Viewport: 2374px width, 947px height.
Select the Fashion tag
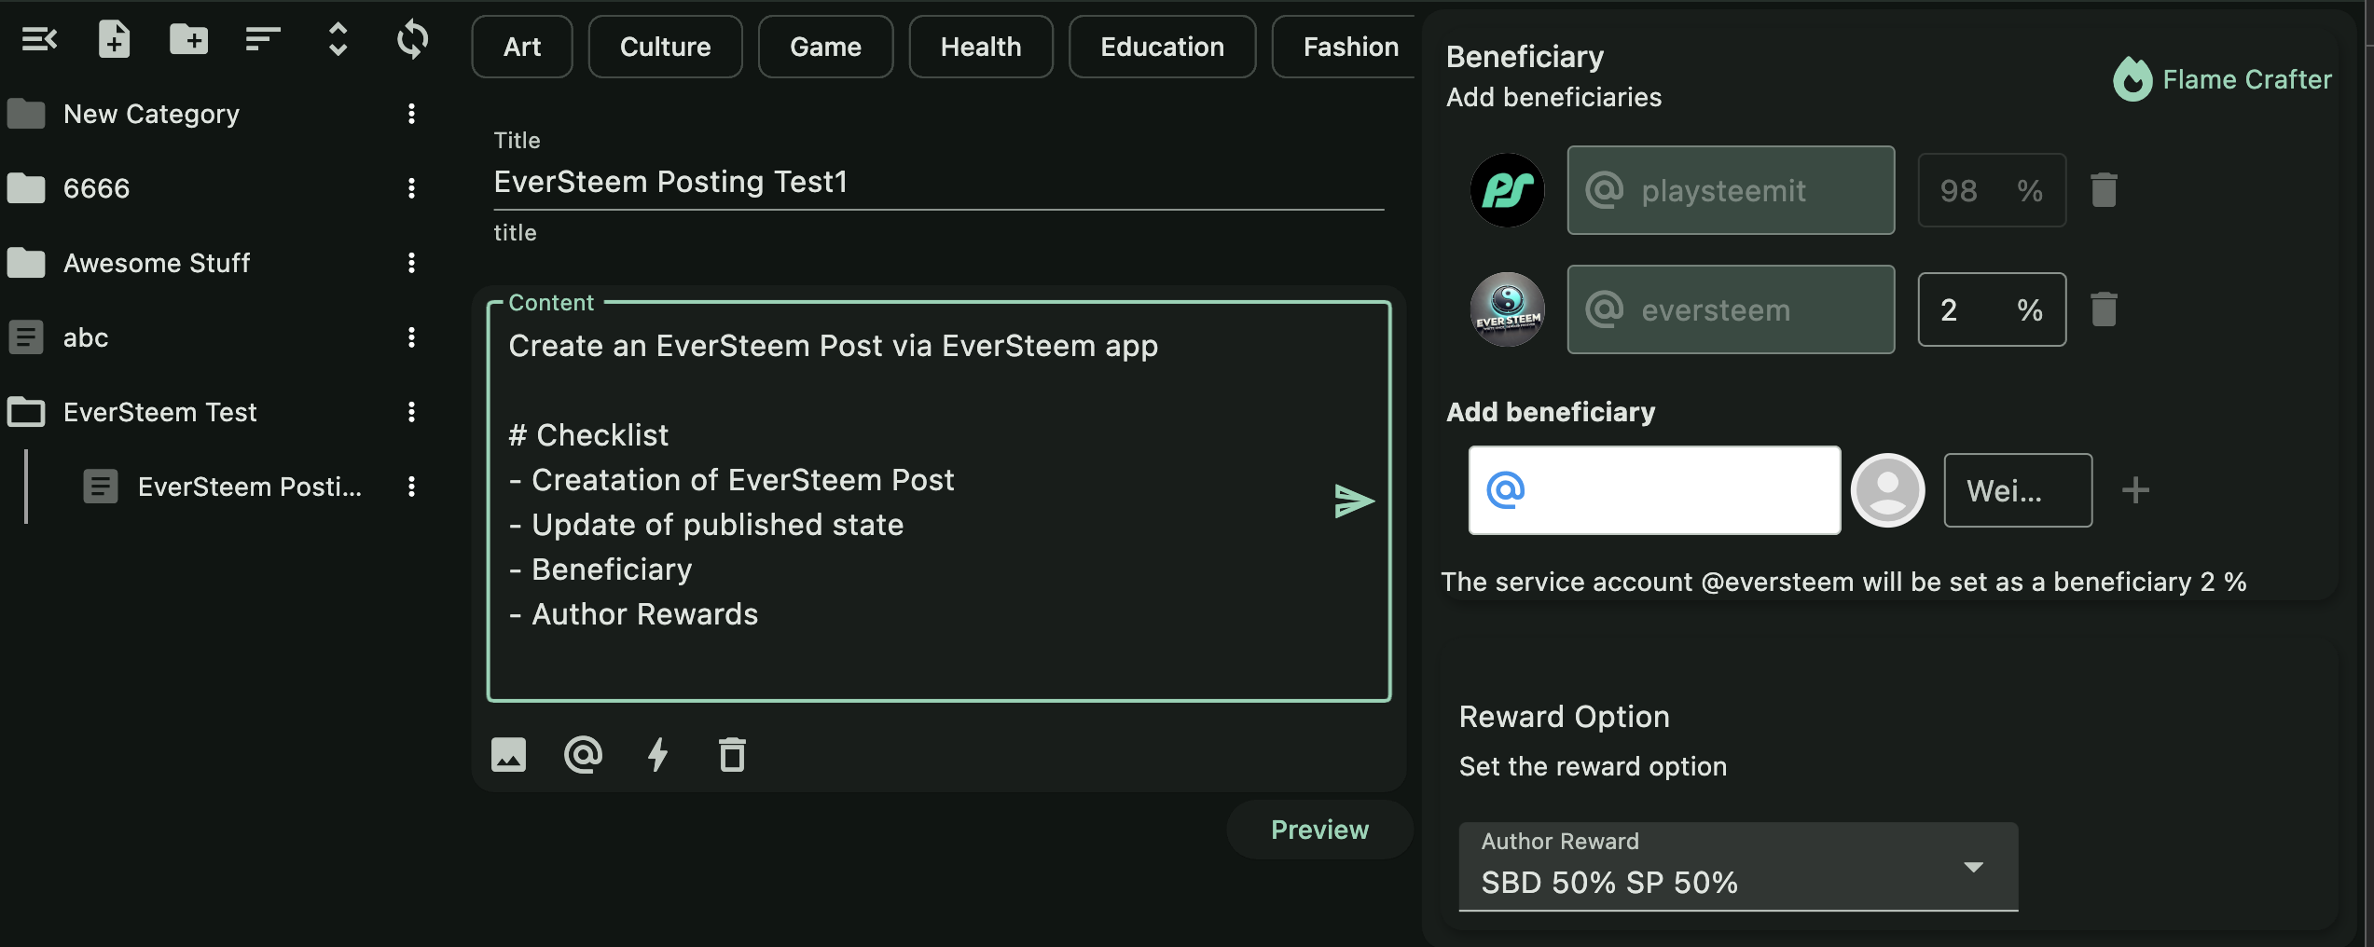[1345, 47]
